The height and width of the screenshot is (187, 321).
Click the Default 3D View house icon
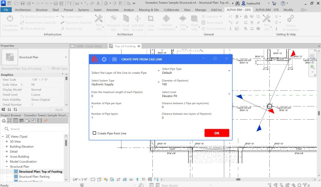(106, 3)
